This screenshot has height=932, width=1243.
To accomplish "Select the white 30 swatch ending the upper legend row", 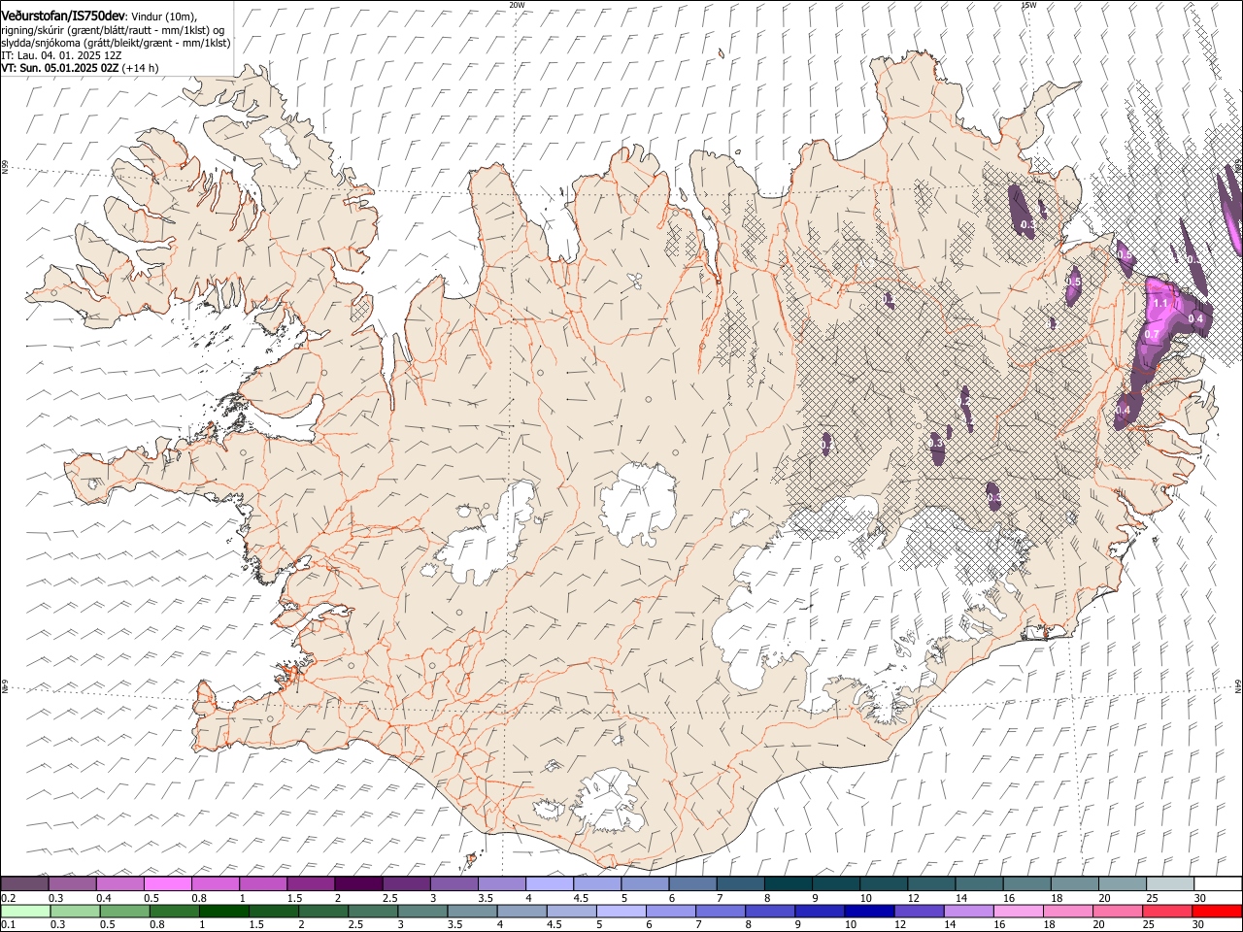I will pyautogui.click(x=1218, y=883).
